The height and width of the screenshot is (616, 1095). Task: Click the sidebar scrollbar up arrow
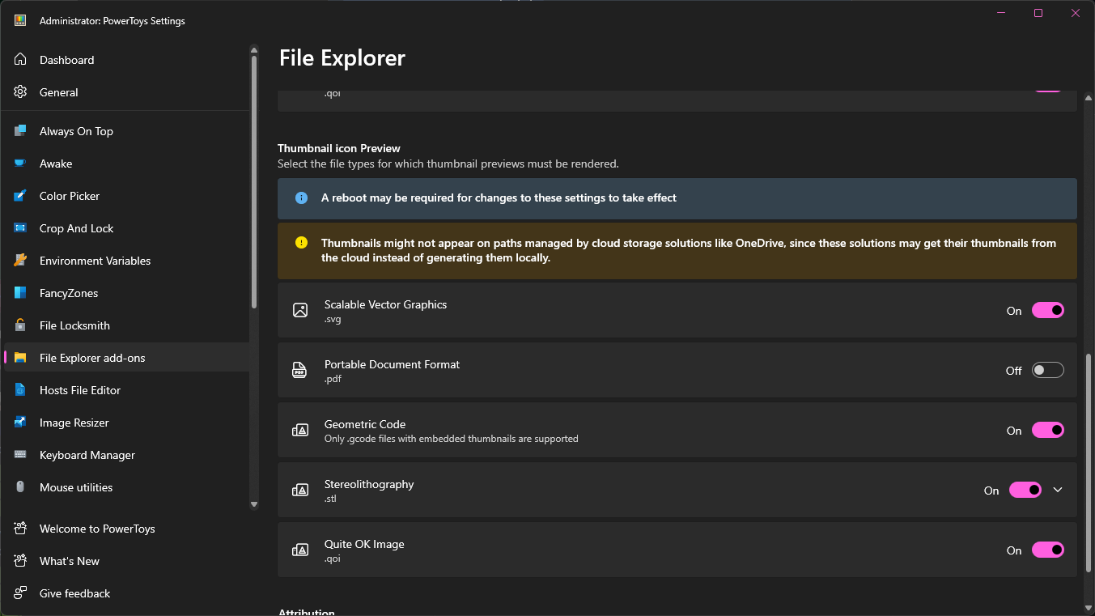point(254,49)
